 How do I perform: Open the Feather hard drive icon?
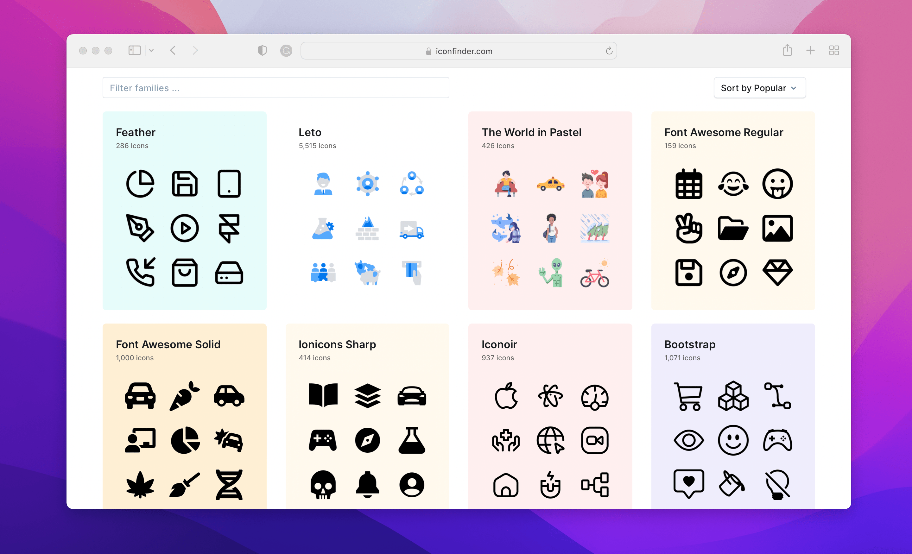pyautogui.click(x=229, y=273)
